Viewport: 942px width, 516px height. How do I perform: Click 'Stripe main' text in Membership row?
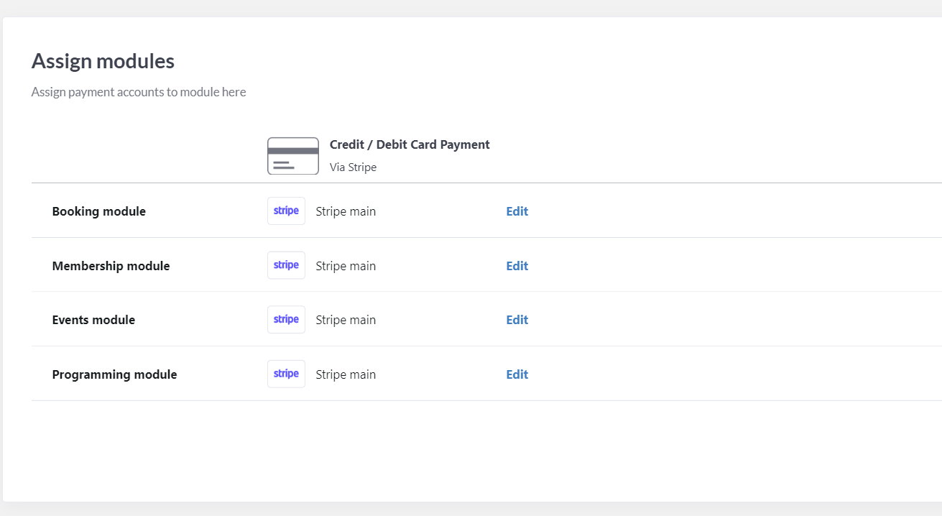(x=346, y=266)
